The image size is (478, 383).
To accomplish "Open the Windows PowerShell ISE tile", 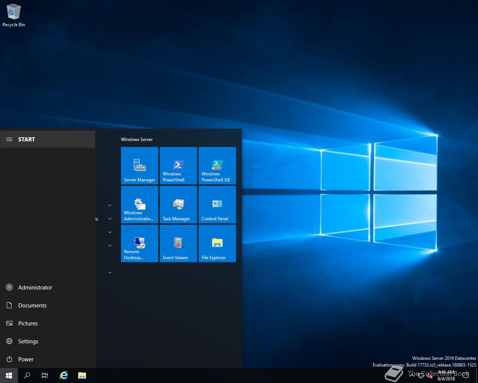I will click(217, 166).
